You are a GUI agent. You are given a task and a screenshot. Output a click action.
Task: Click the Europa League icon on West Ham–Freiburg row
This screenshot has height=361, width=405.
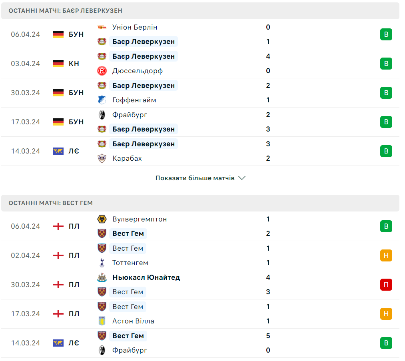[x=58, y=343]
